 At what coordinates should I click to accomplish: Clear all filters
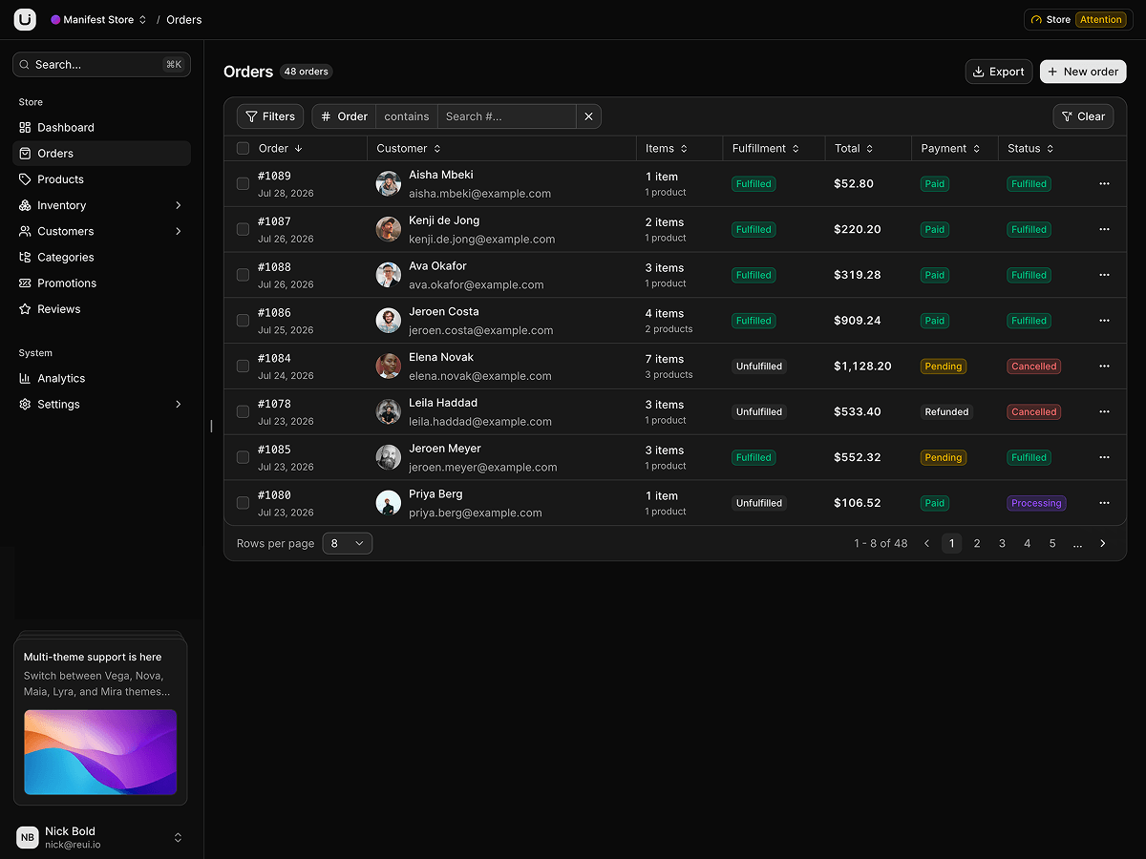point(1083,116)
